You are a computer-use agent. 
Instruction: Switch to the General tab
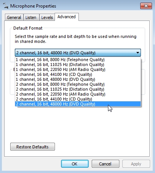coord(14,17)
